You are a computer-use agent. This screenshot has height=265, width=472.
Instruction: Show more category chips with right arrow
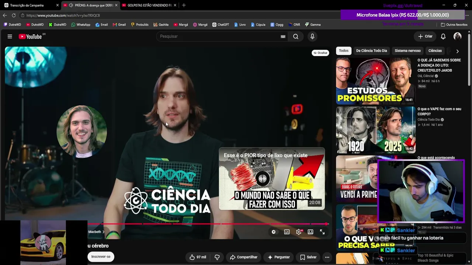coord(457,51)
